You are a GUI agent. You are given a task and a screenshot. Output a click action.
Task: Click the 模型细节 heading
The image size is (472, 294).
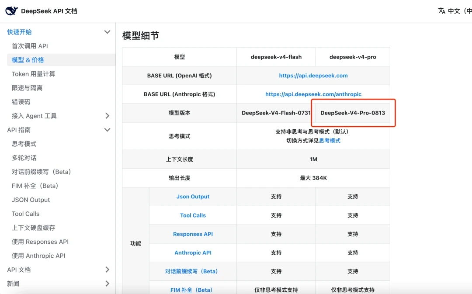click(141, 35)
